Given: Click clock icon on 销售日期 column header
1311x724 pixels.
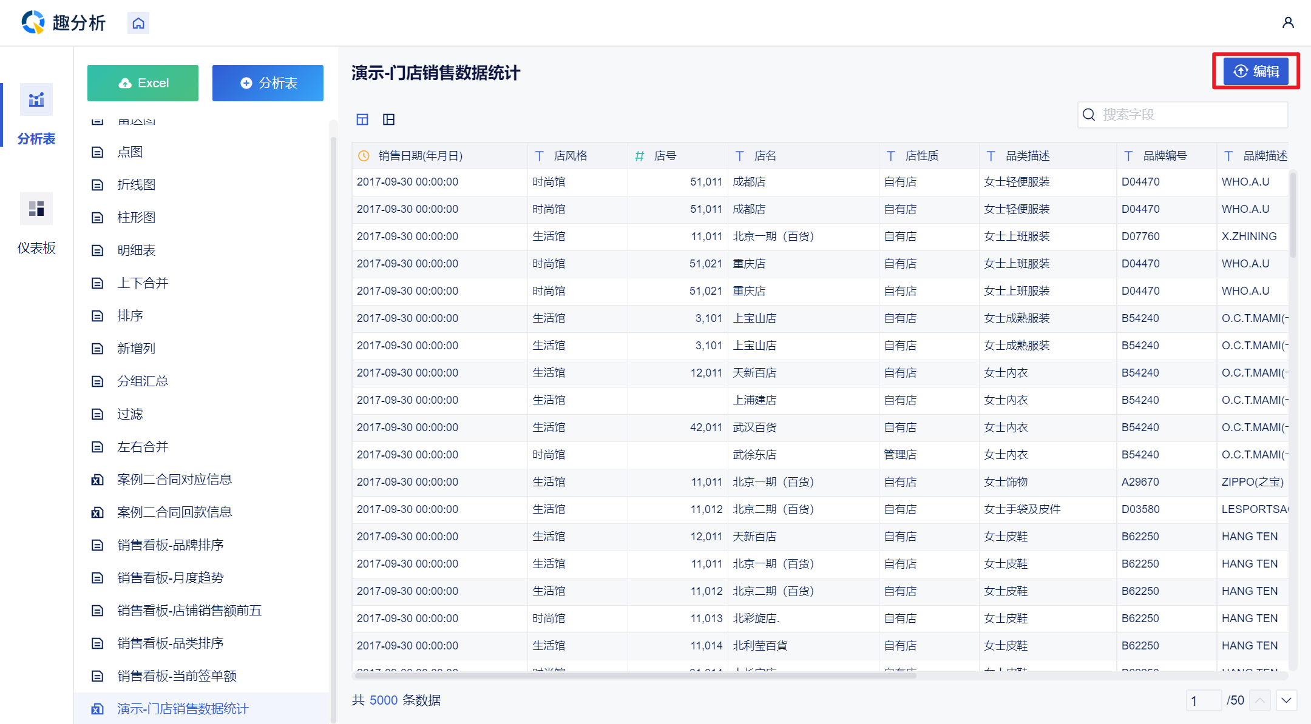Looking at the screenshot, I should point(364,156).
